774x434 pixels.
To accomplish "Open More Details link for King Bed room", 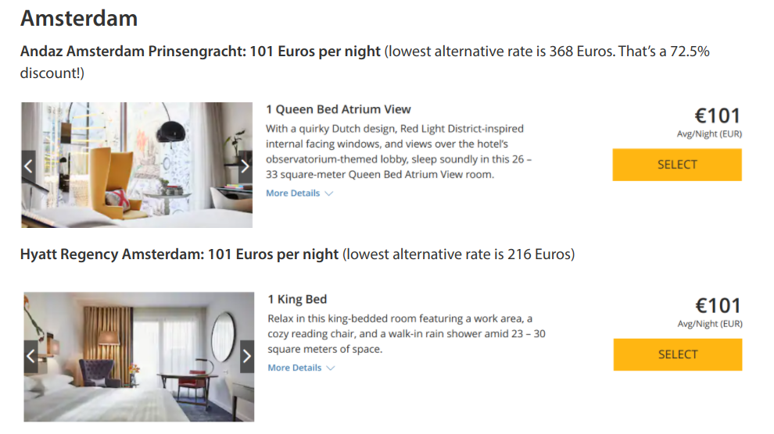I will (294, 368).
